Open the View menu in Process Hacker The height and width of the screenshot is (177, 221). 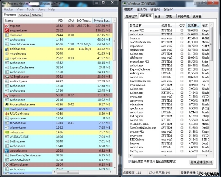coord(20,9)
